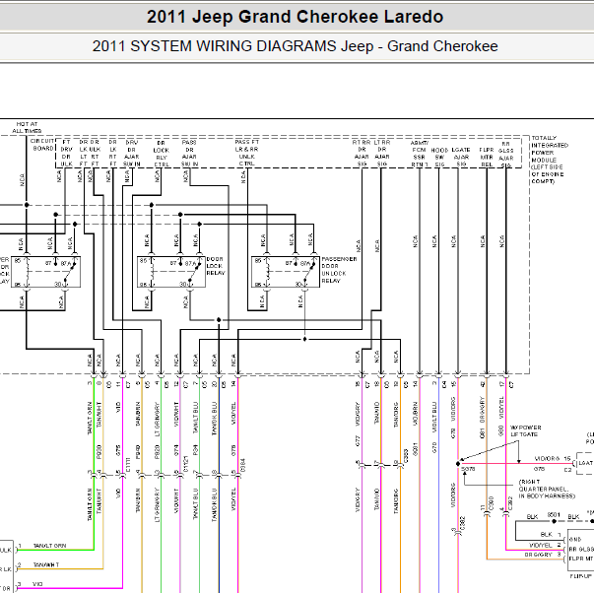Select the 'CIRCUIT BOARD' label
Viewport: 594px width, 593px height.
click(42, 145)
